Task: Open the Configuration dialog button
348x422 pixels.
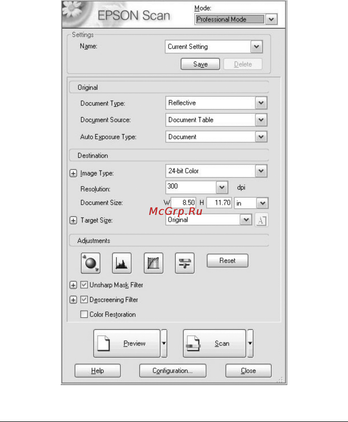Action: point(173,371)
